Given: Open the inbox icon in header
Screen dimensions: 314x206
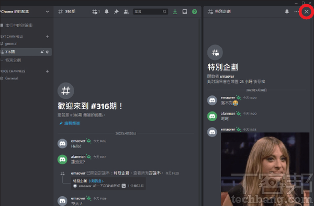Looking at the screenshot, I should [x=185, y=12].
